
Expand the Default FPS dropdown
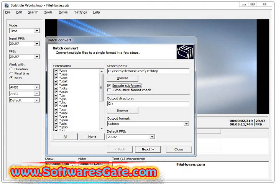152,137
